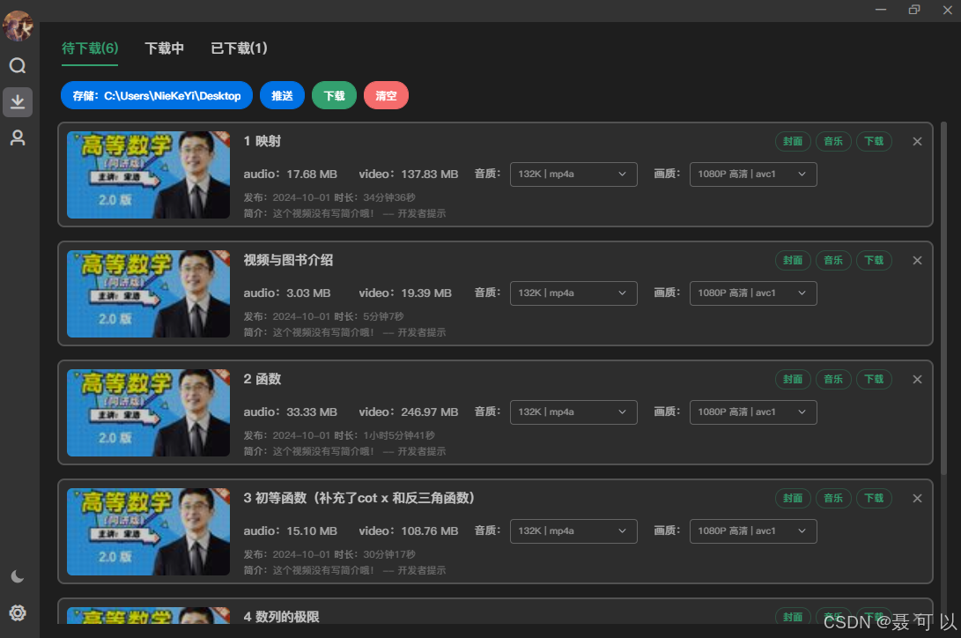Download cover for '2 函数'

pos(793,380)
